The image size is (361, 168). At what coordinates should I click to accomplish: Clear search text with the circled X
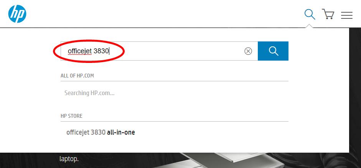(x=248, y=51)
